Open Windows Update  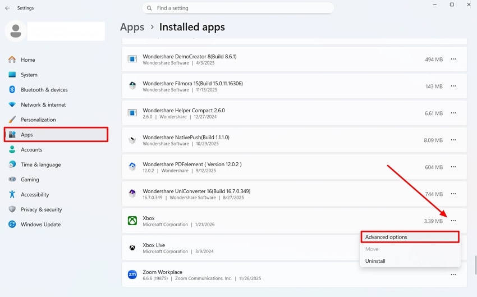click(56, 224)
